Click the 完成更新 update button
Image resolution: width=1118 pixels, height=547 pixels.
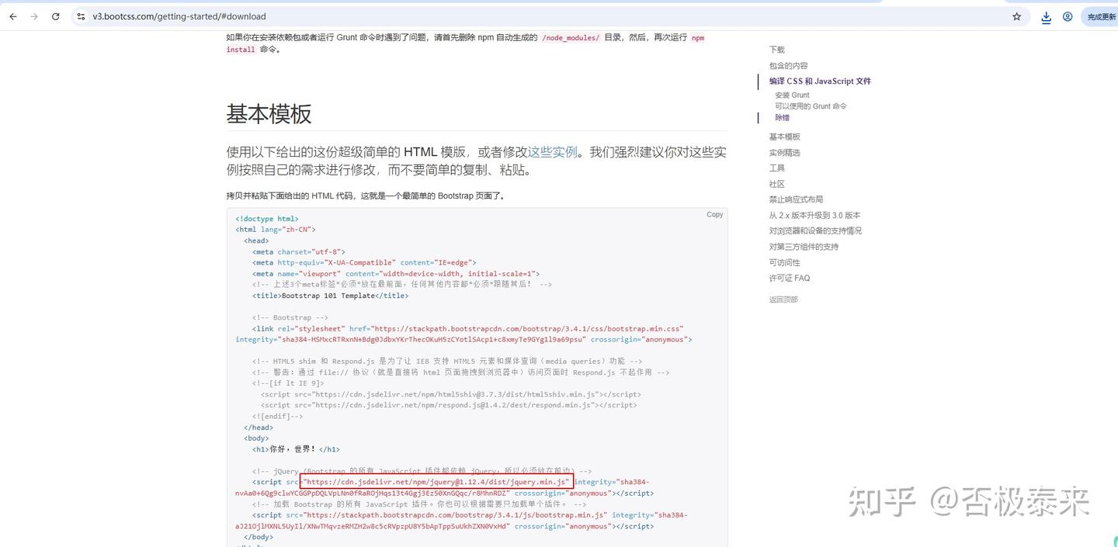[x=1101, y=16]
